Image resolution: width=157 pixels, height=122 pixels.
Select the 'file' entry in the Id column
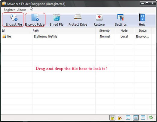tap(9, 36)
